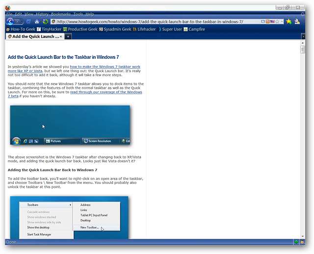Click the 'Adding the Quick Launch Bar Back' subheading
Viewport: 314px width, 254px height.
52,170
